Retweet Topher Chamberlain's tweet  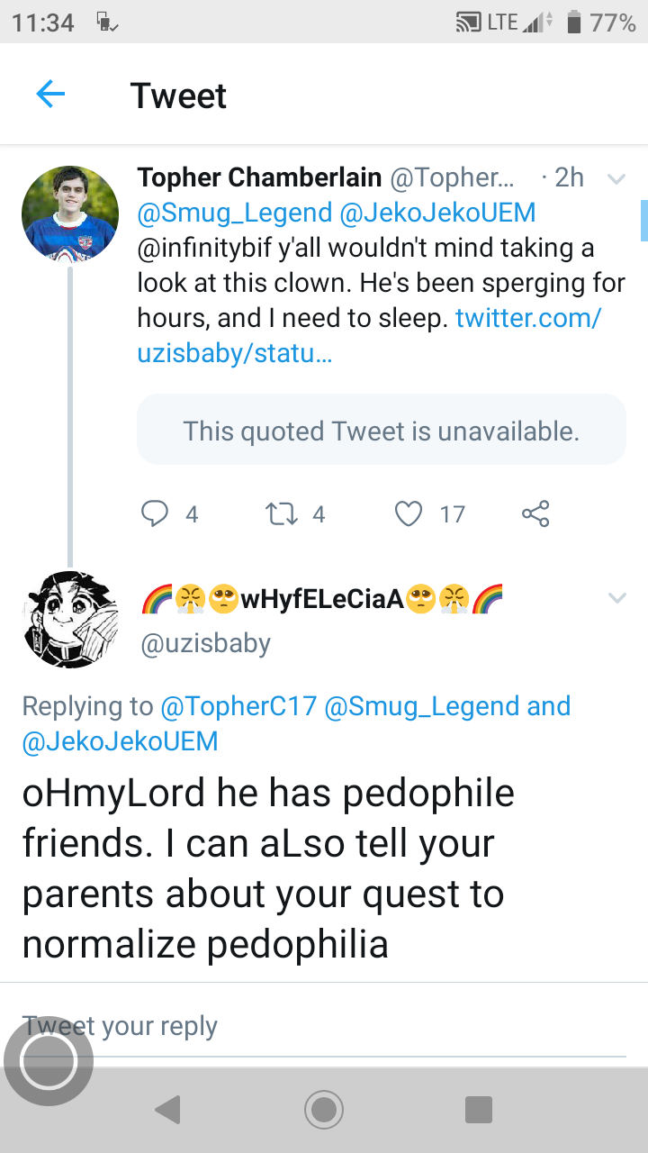(x=282, y=513)
